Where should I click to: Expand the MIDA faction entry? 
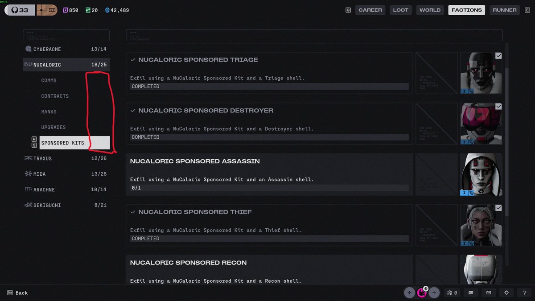[66, 174]
